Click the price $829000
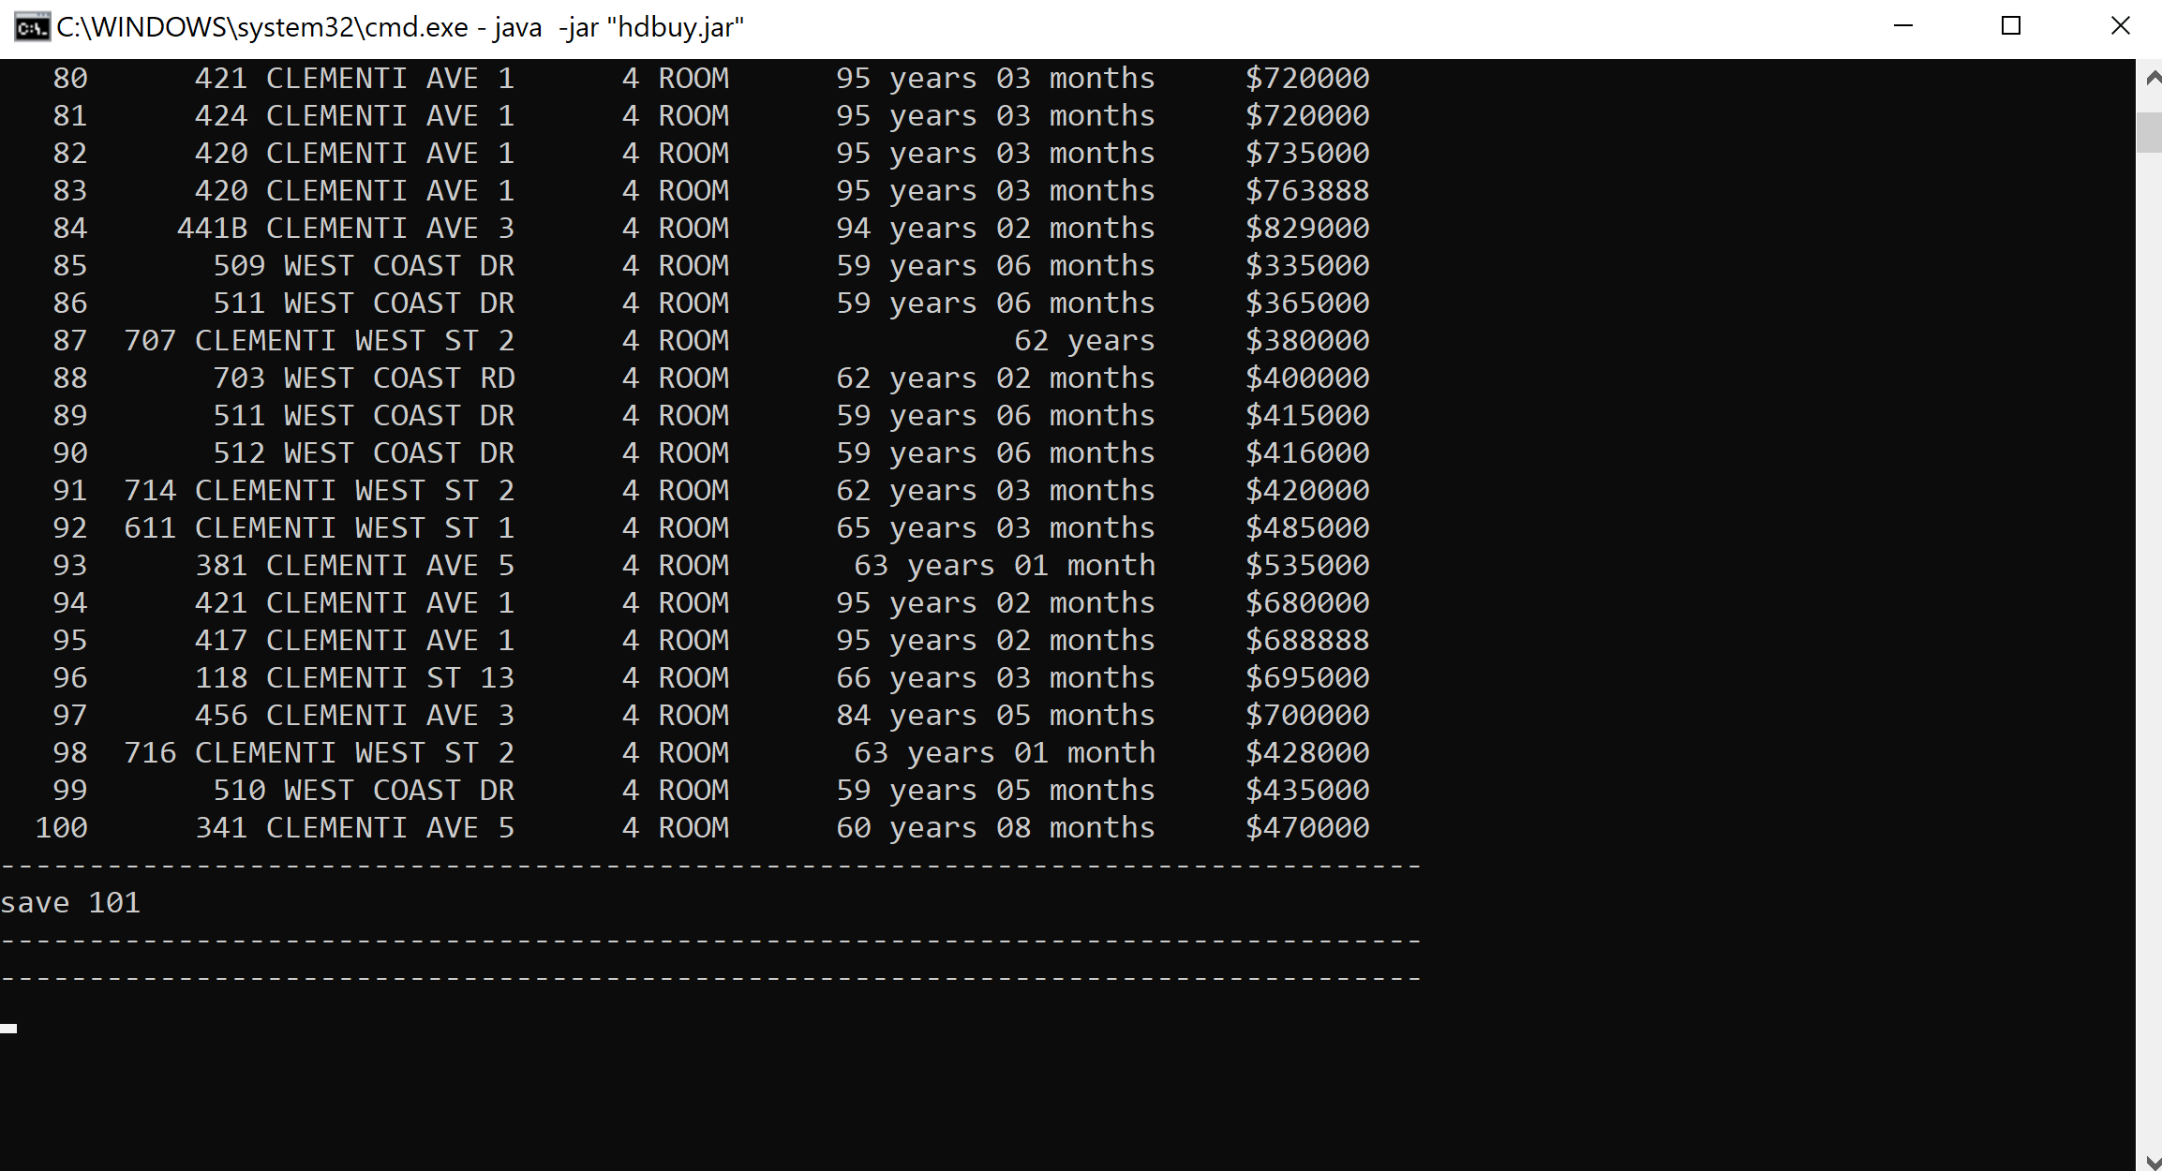The height and width of the screenshot is (1171, 2162). tap(1307, 228)
